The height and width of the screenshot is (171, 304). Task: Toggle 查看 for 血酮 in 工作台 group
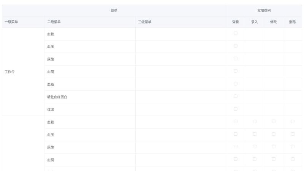click(236, 71)
